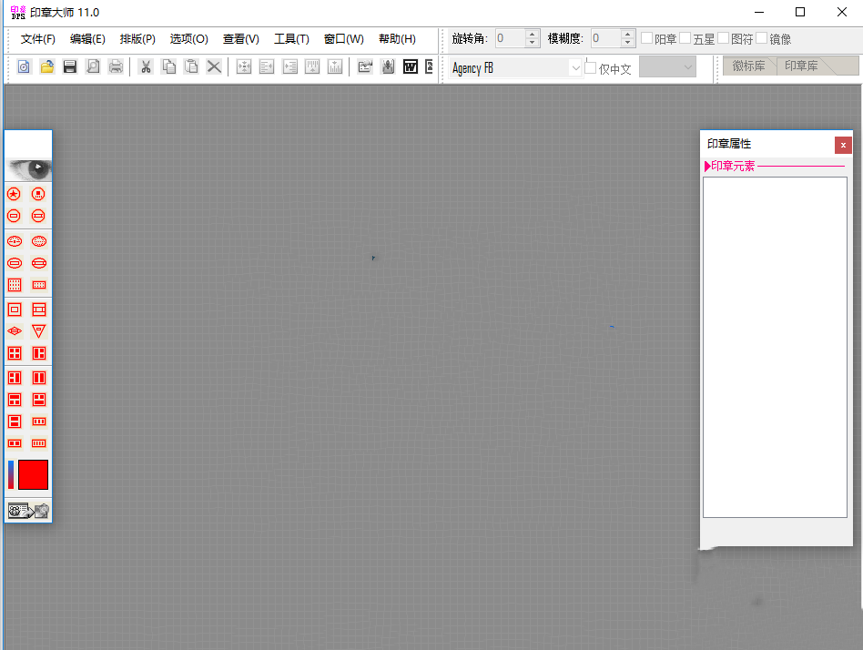Open file with the folder icon
Screen dimensions: 863x650
(x=46, y=67)
